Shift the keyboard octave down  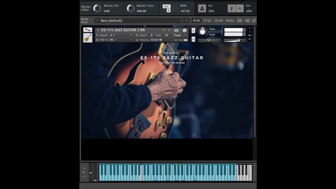pyautogui.click(x=84, y=176)
